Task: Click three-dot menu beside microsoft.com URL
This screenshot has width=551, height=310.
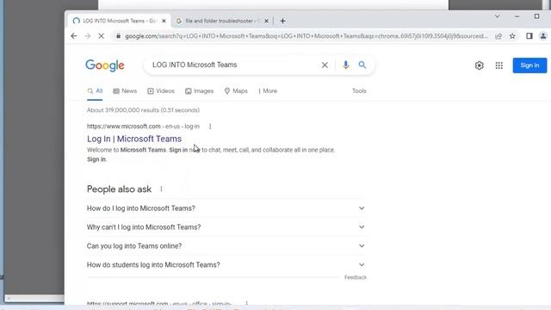Action: [210, 127]
